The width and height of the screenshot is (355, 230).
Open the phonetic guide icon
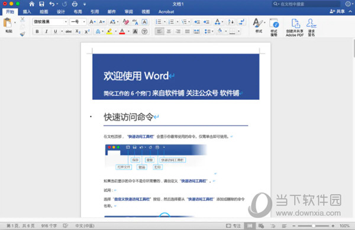tap(135, 22)
